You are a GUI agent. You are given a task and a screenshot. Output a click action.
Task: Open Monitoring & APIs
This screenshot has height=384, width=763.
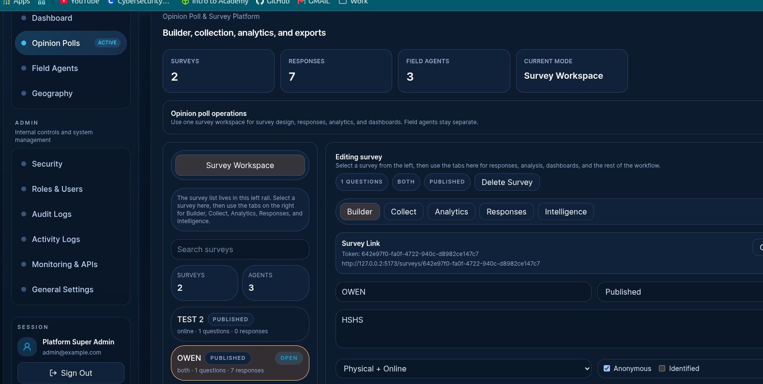click(x=71, y=264)
